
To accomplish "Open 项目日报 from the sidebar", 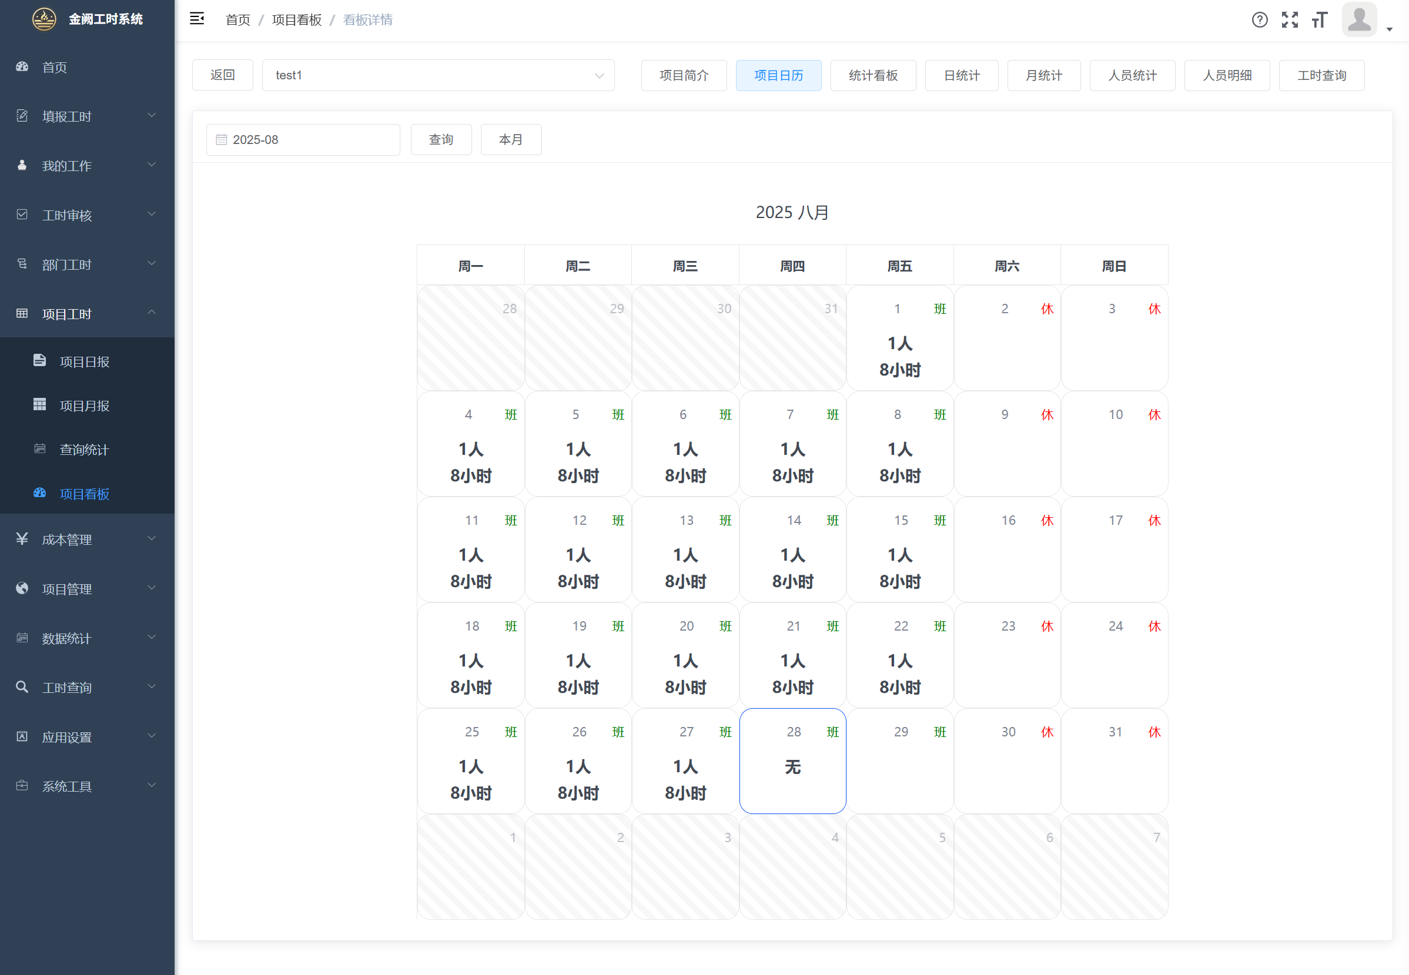I will [x=84, y=361].
